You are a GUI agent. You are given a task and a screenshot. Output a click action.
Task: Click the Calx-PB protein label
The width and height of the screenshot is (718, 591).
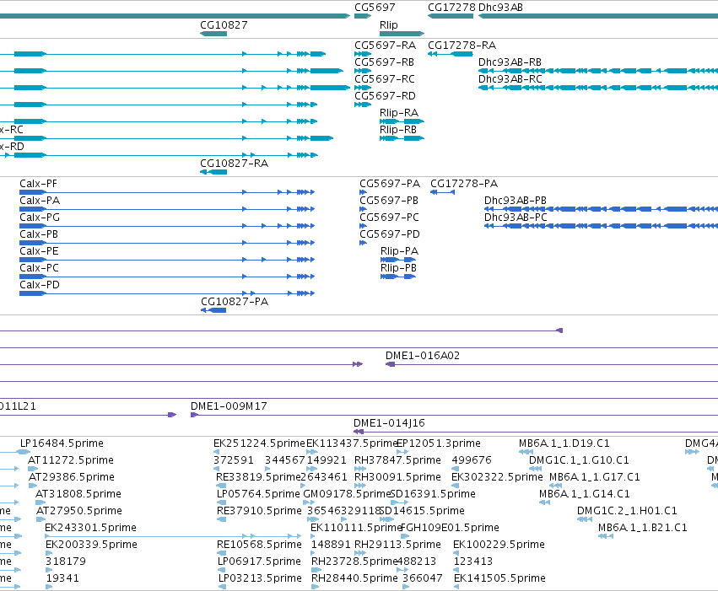(x=39, y=234)
